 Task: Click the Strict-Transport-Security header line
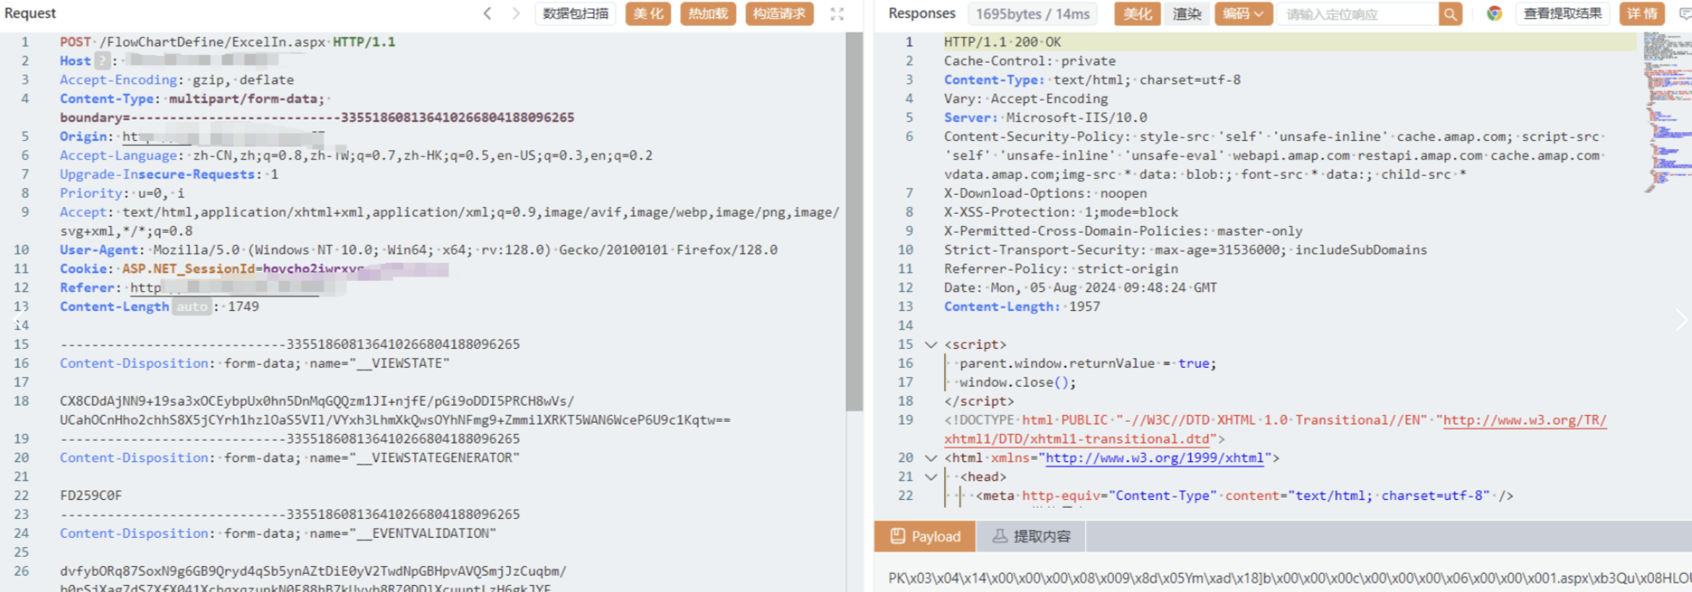[1186, 250]
